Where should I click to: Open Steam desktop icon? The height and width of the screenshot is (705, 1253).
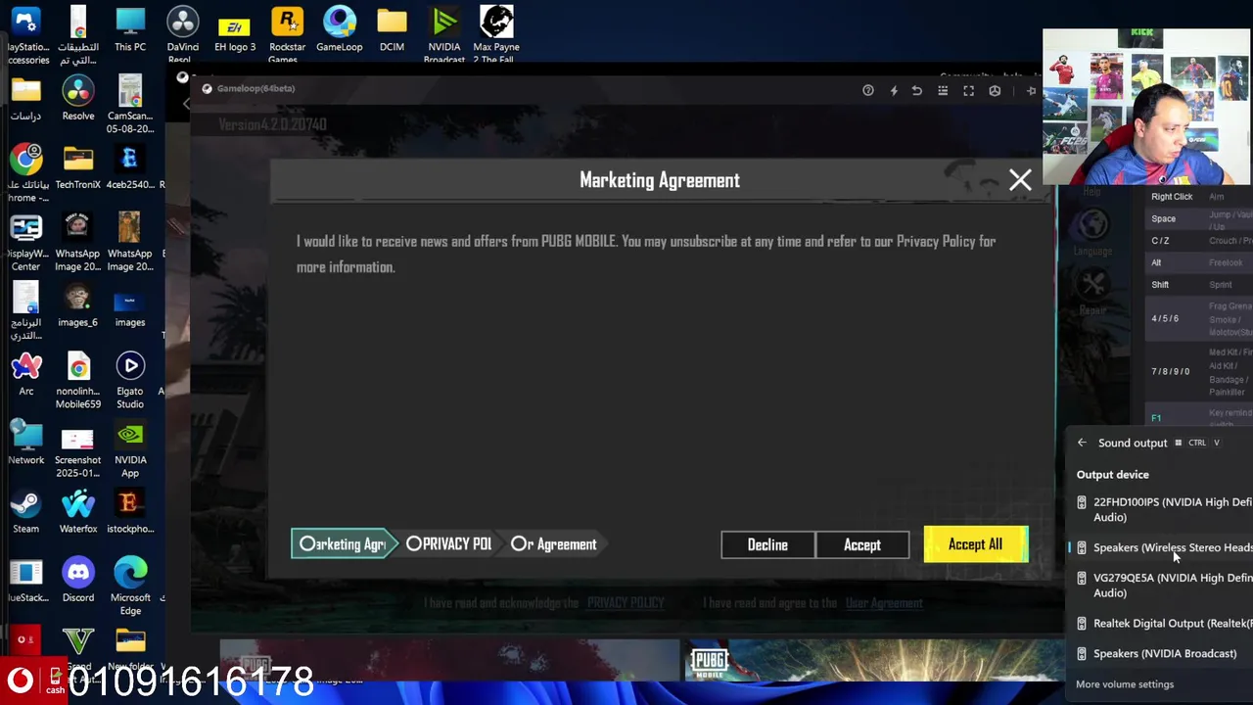26,512
